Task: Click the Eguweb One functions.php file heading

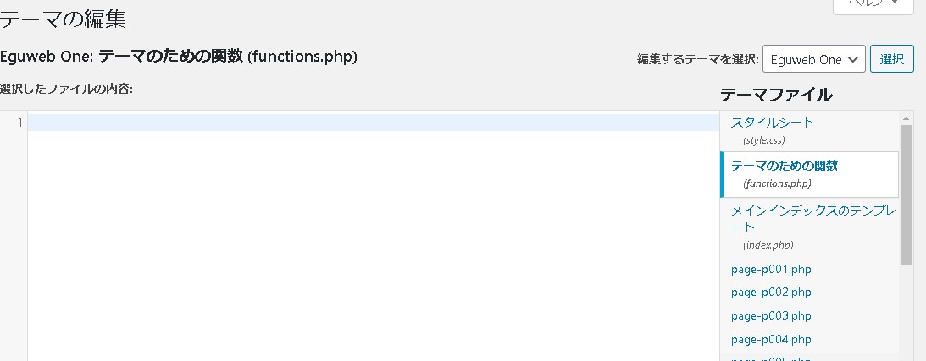Action: pyautogui.click(x=179, y=57)
